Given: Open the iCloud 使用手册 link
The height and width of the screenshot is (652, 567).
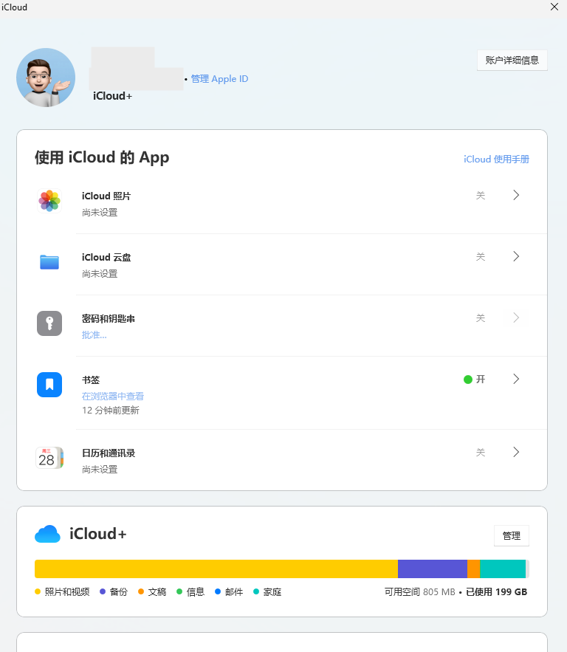Looking at the screenshot, I should [496, 159].
